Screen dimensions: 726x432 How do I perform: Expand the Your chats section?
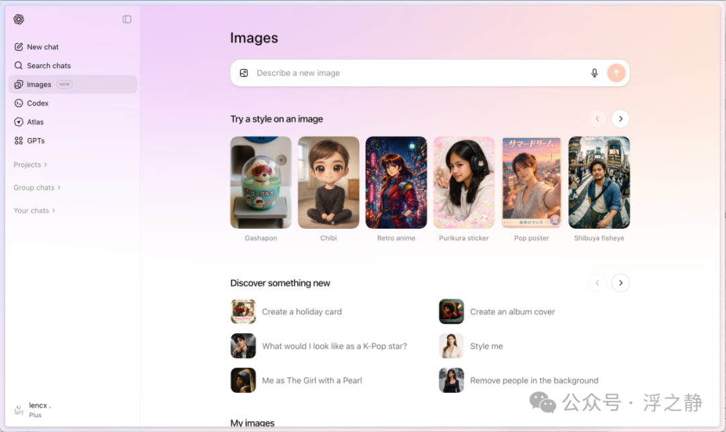(x=34, y=211)
